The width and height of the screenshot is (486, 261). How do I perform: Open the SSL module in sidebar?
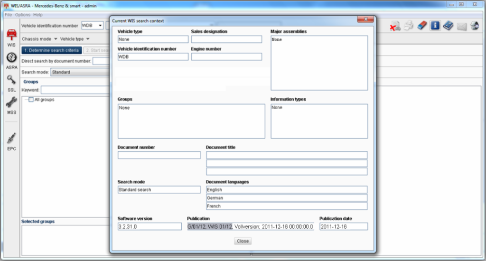point(11,84)
